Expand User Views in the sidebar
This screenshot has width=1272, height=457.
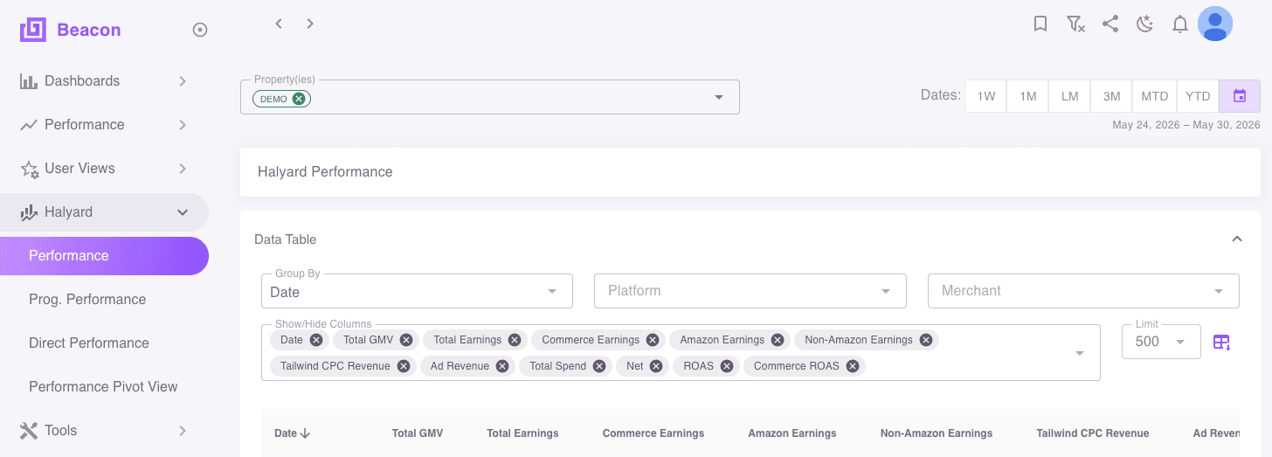pos(104,168)
